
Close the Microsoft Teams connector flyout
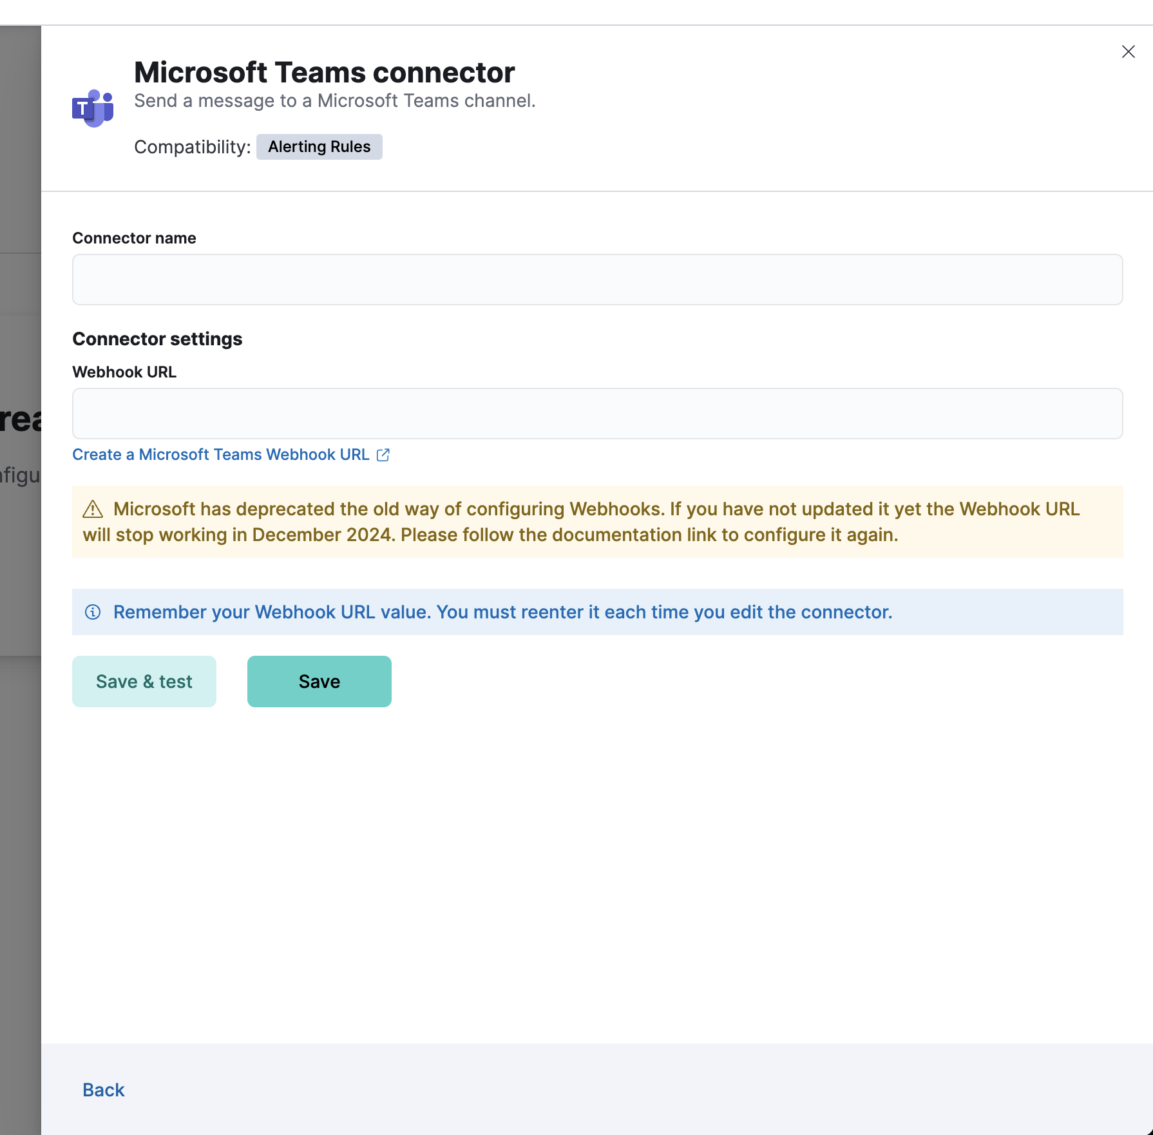coord(1128,52)
